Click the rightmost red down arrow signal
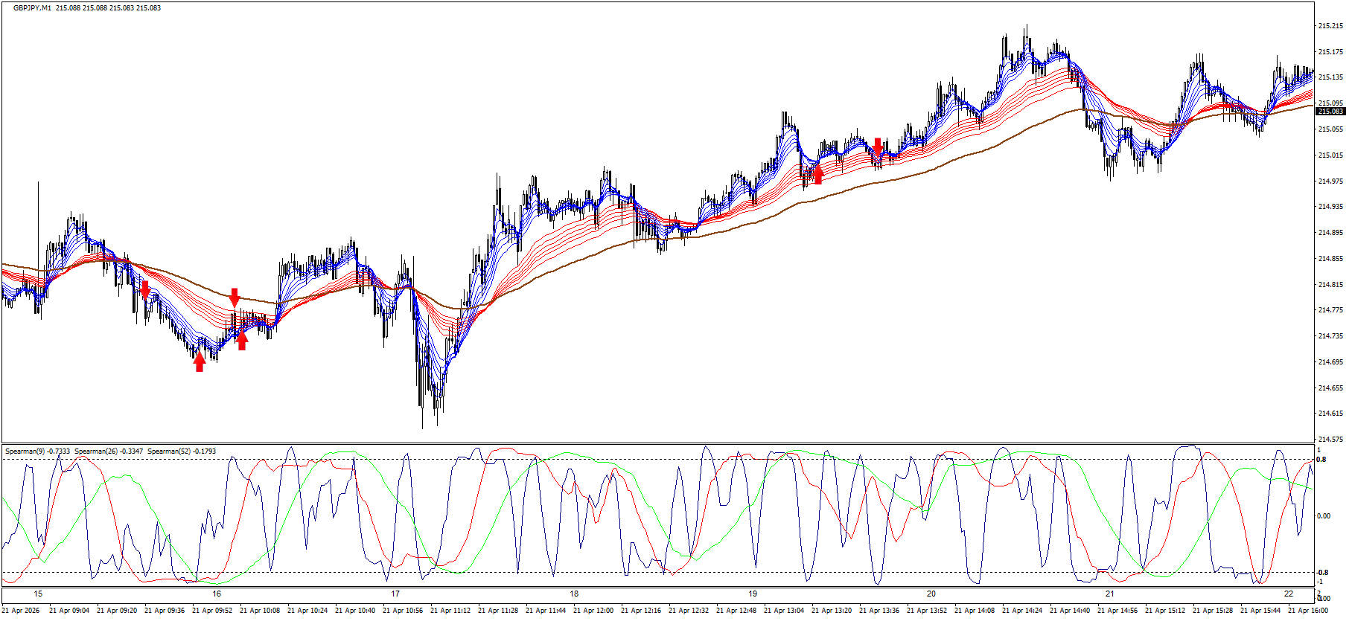 pyautogui.click(x=878, y=147)
